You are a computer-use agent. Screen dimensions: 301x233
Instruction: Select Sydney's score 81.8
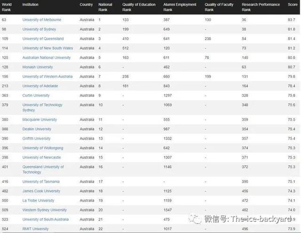click(292, 29)
